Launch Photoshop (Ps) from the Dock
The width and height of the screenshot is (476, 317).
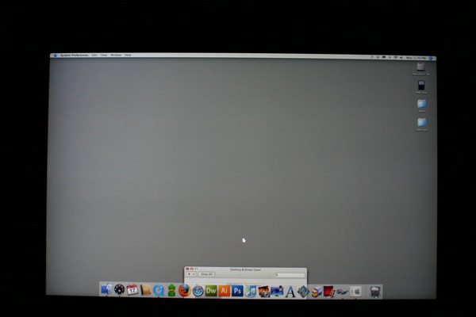237,291
